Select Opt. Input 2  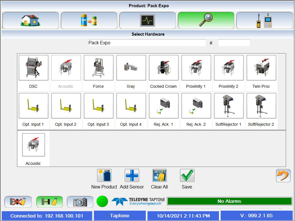(66, 106)
